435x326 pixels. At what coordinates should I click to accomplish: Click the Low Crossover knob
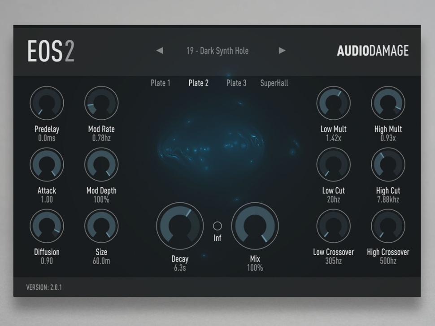(x=334, y=226)
